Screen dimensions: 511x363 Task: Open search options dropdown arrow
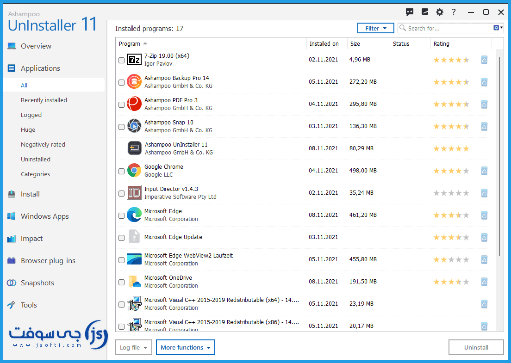click(x=502, y=28)
